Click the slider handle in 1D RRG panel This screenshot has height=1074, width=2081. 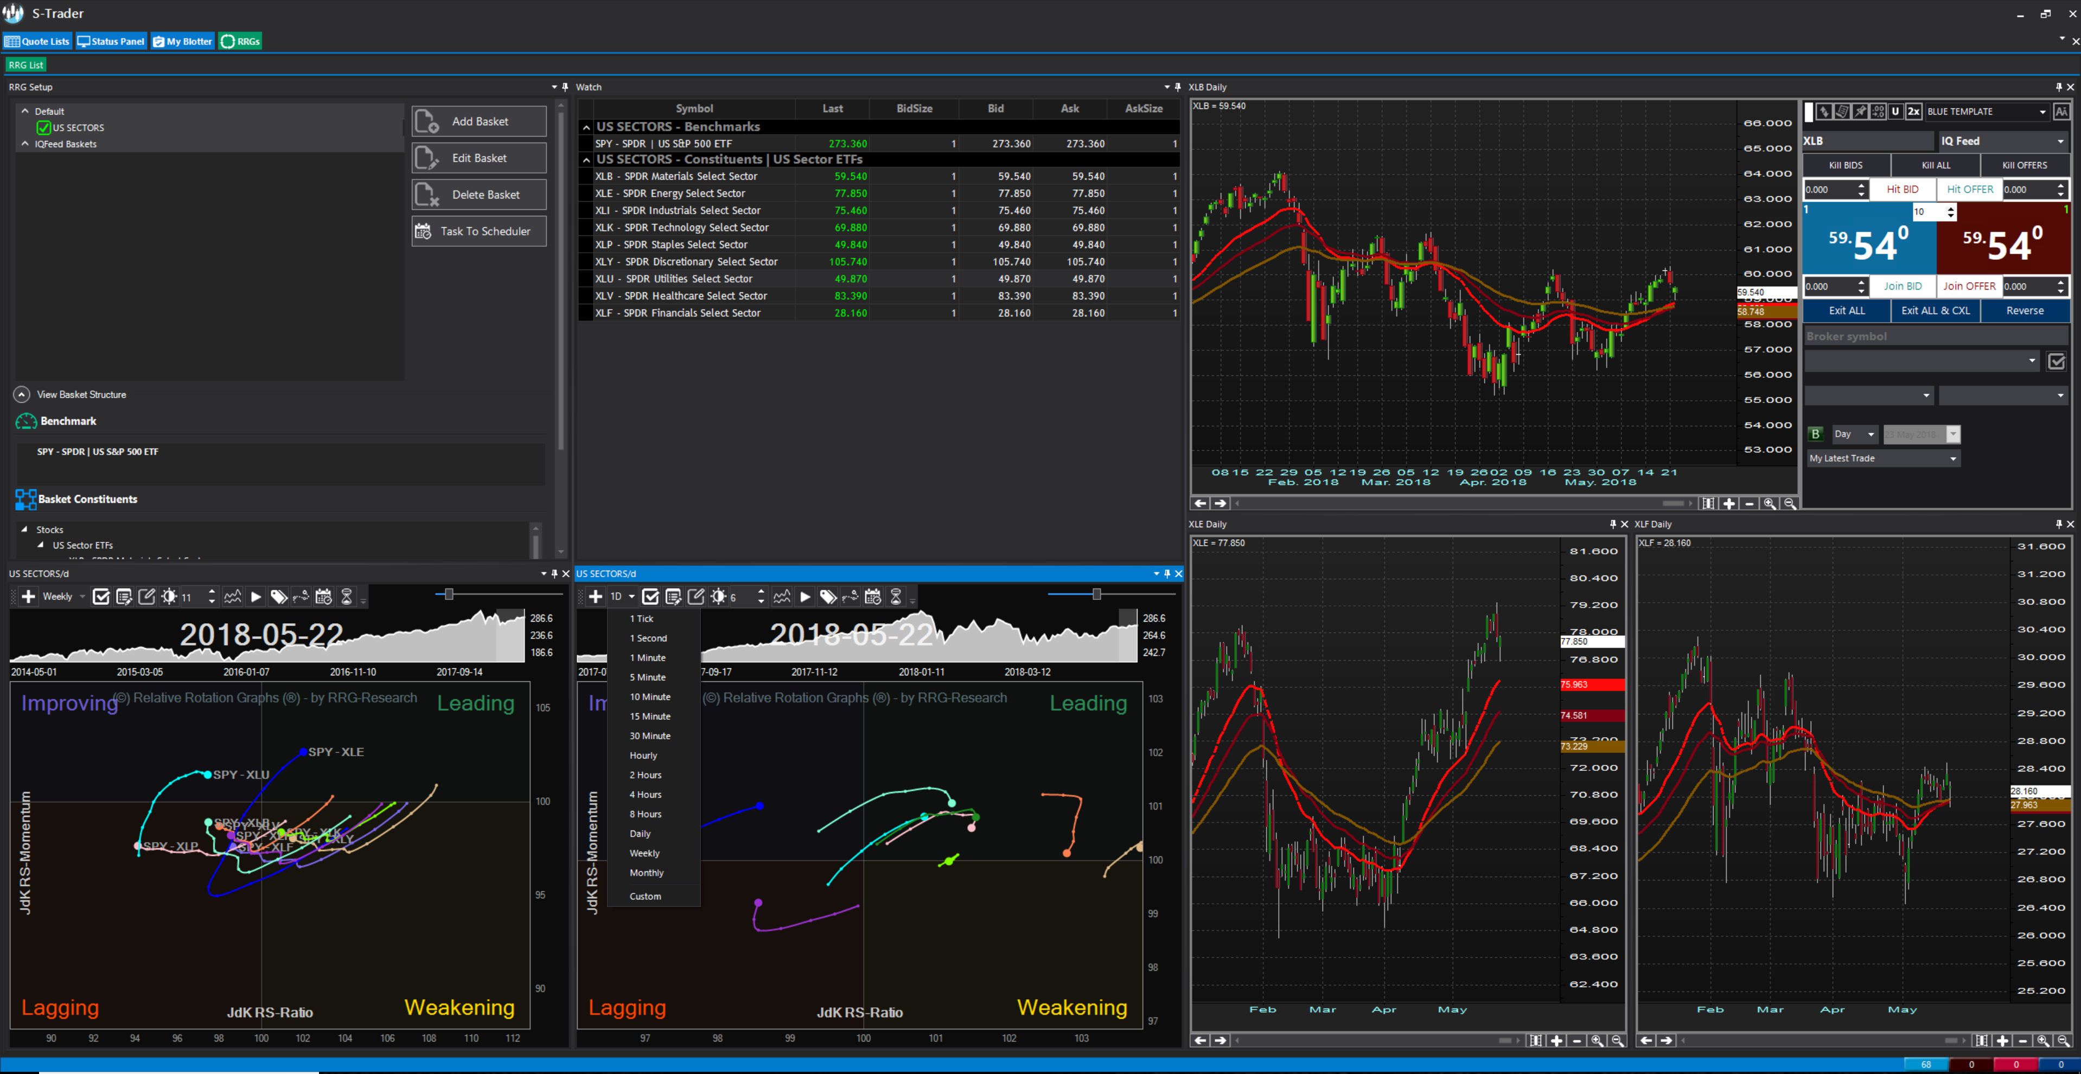(x=1096, y=594)
